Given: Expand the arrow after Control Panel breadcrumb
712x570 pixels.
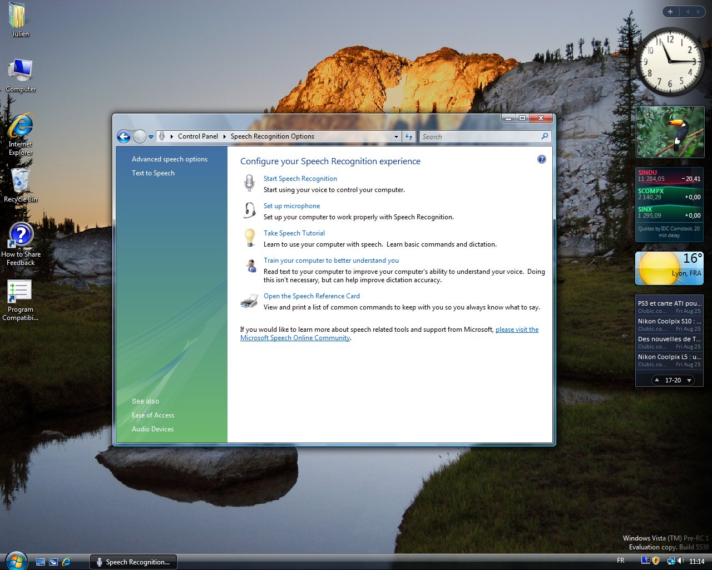Looking at the screenshot, I should [x=225, y=136].
